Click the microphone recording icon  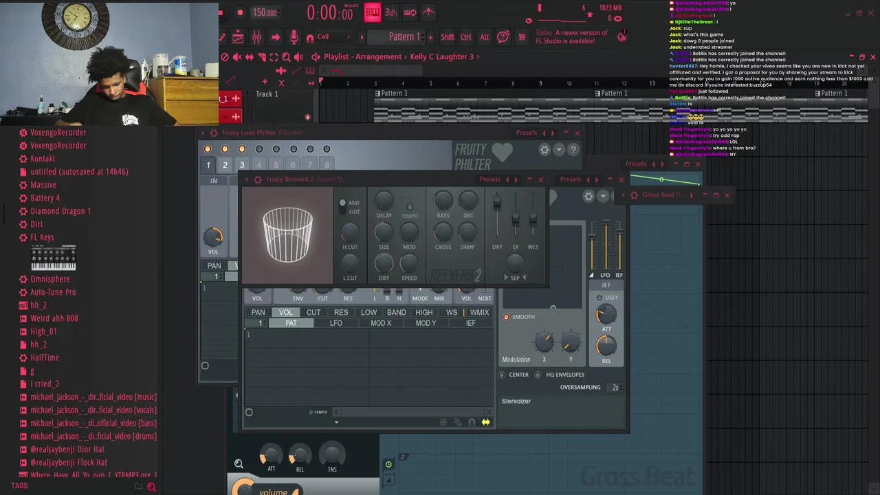[x=294, y=37]
